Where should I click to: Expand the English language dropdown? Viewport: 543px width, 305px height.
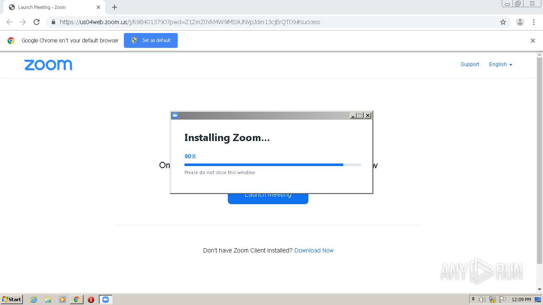click(501, 64)
